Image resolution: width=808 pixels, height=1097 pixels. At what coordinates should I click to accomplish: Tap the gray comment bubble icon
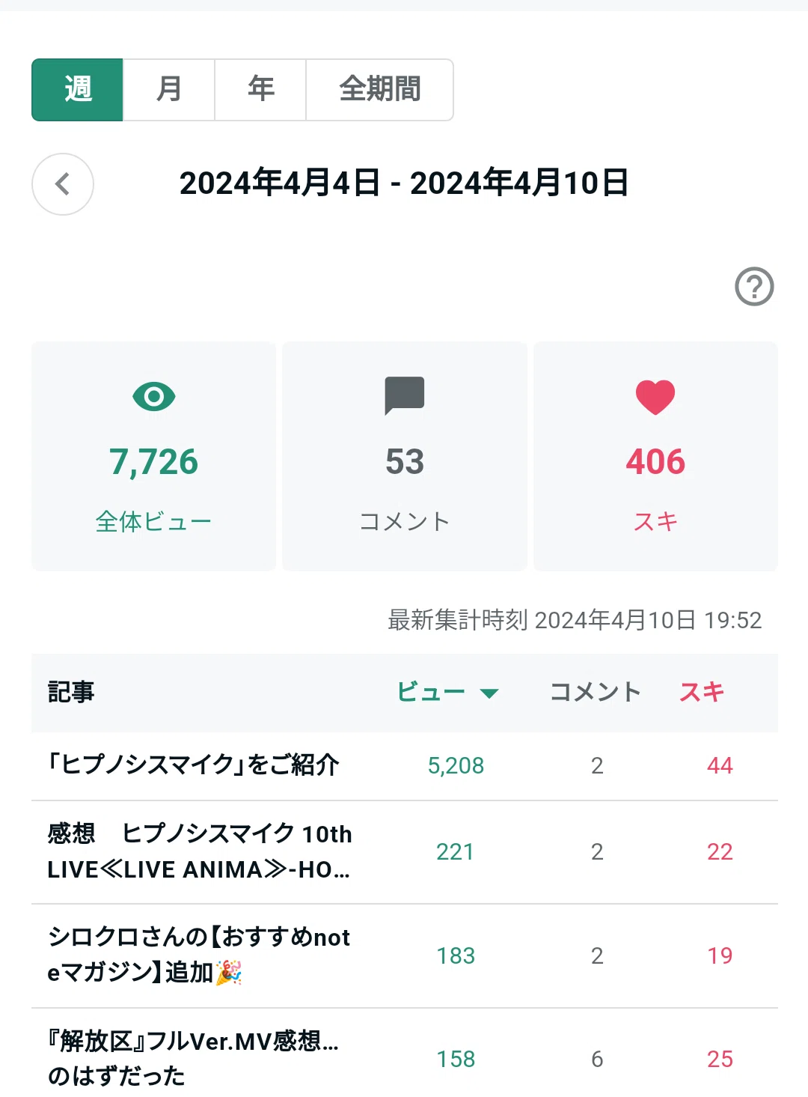[x=405, y=395]
